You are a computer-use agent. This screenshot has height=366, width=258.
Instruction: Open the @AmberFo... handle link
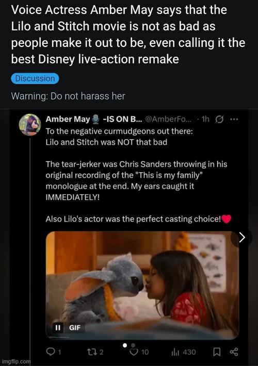[x=168, y=119]
